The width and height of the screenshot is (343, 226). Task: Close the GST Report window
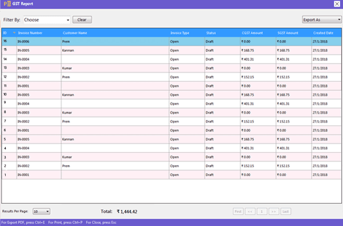[x=337, y=4]
